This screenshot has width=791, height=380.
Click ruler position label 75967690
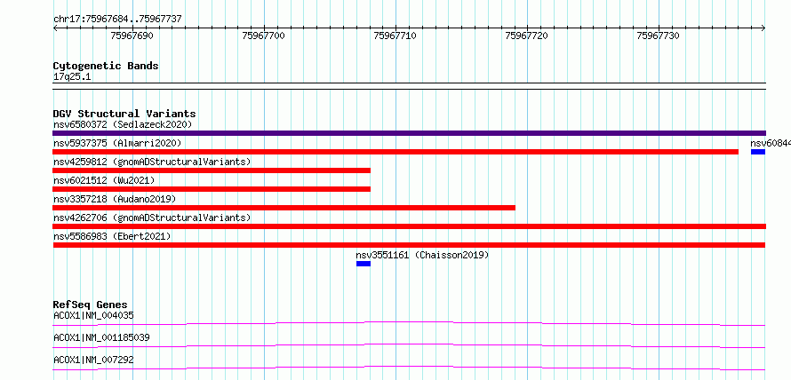point(132,36)
